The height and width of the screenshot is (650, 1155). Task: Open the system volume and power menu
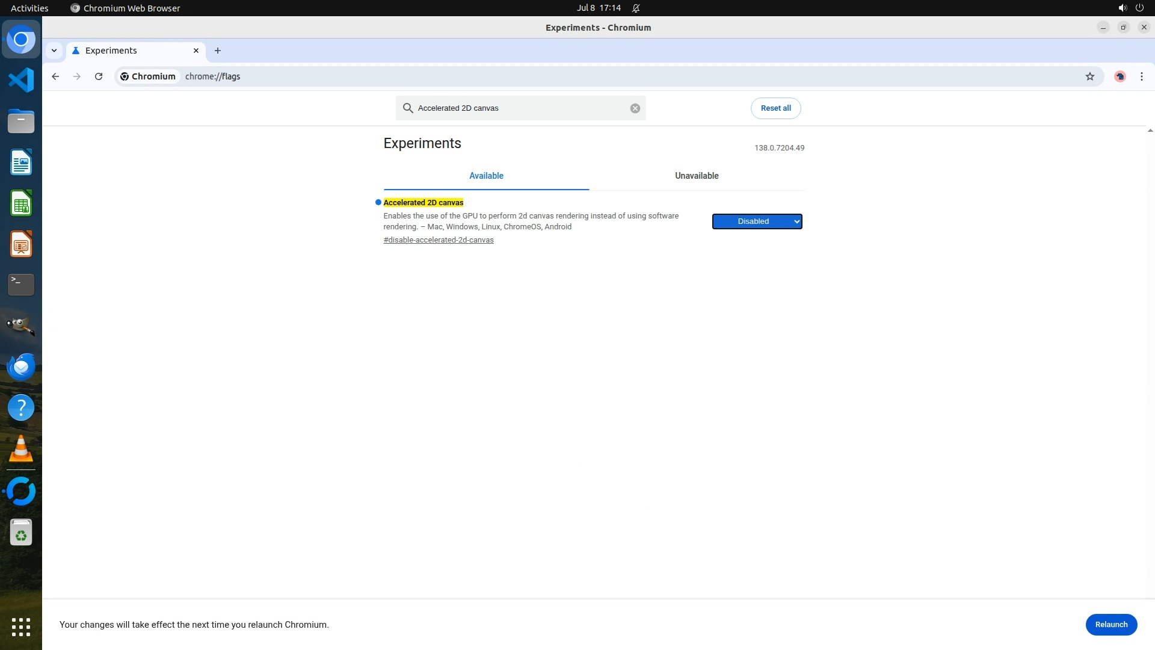point(1130,8)
